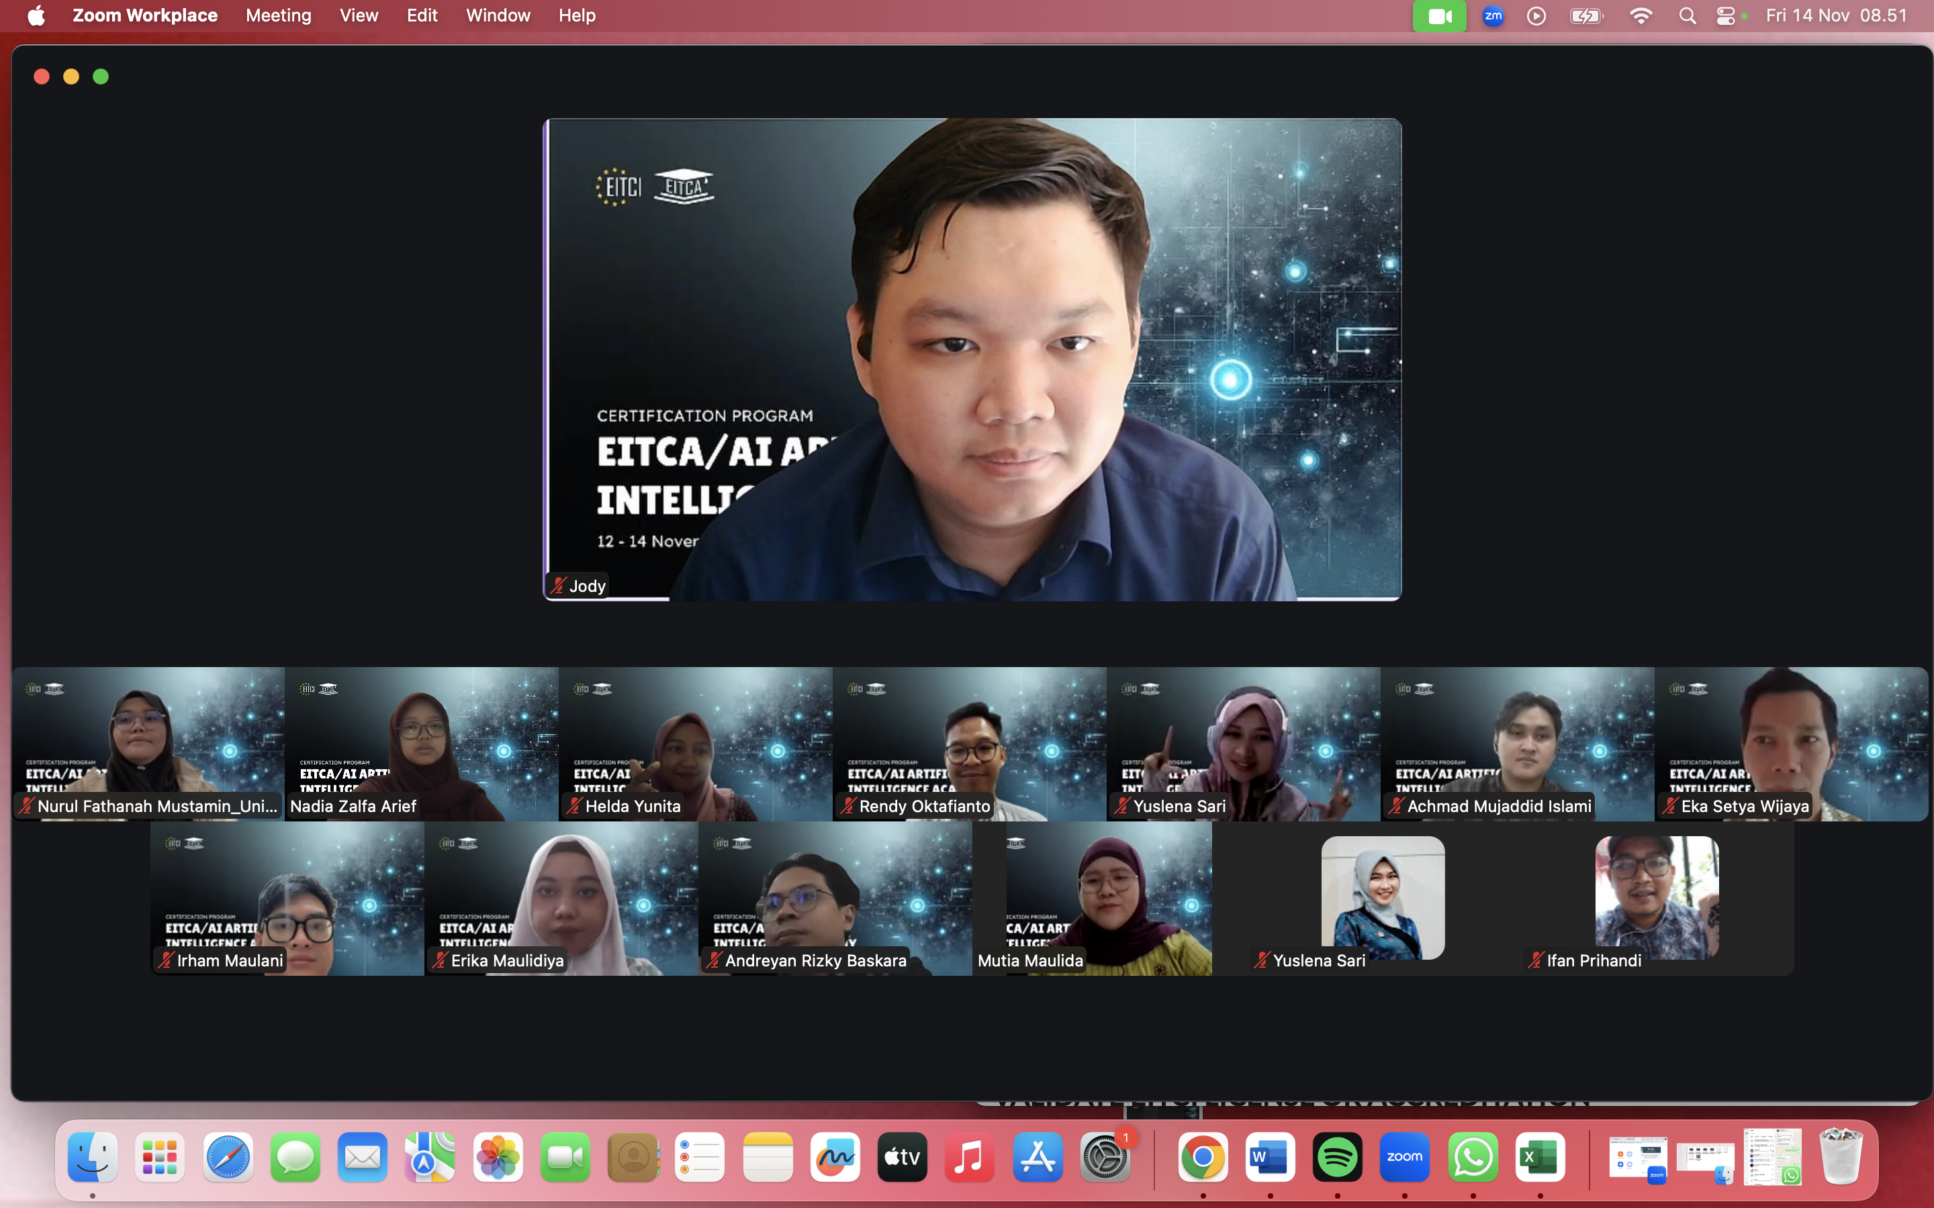Toggle Control Center in the menu bar
1934x1208 pixels.
coord(1726,15)
